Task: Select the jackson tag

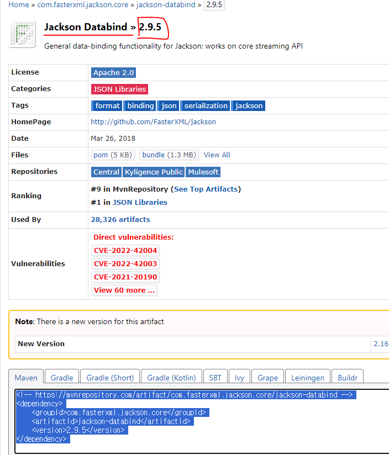Action: point(249,105)
